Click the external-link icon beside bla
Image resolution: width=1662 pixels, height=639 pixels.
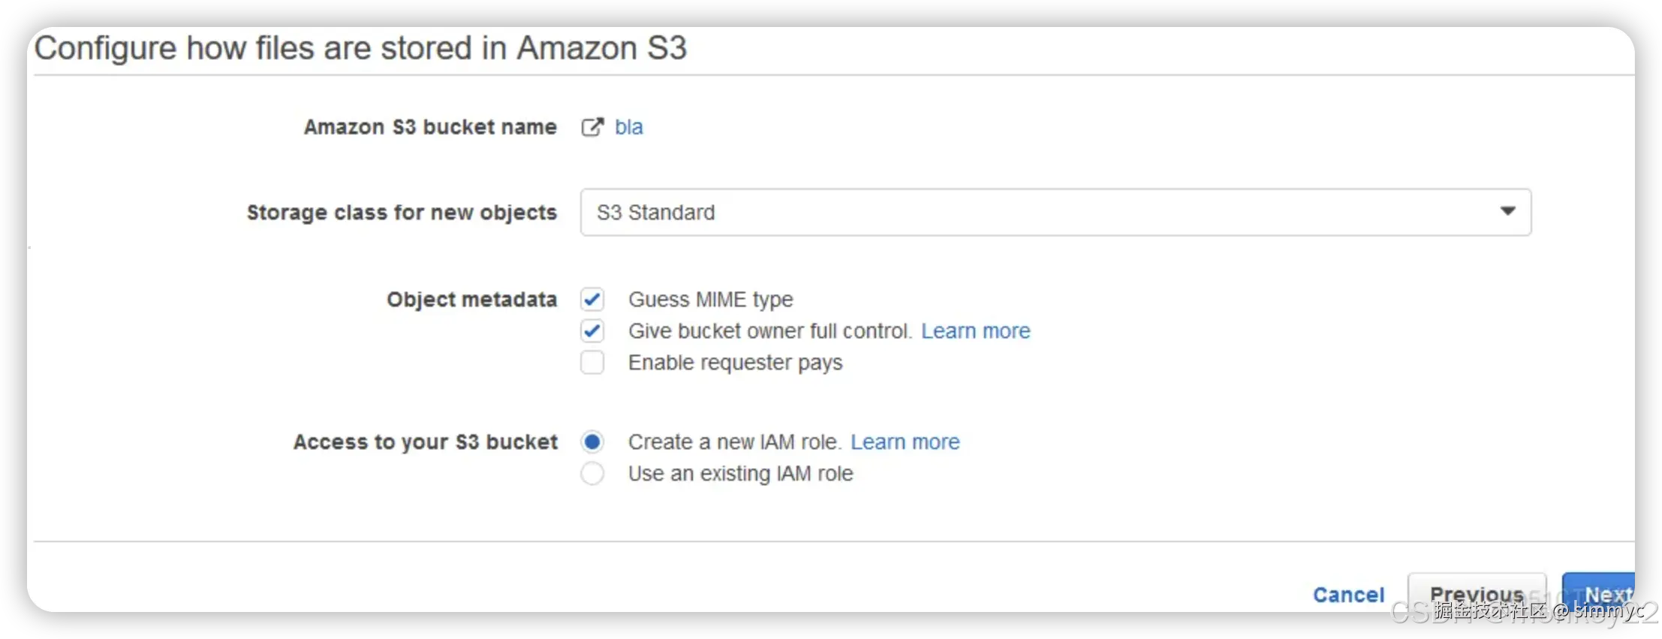(x=592, y=127)
